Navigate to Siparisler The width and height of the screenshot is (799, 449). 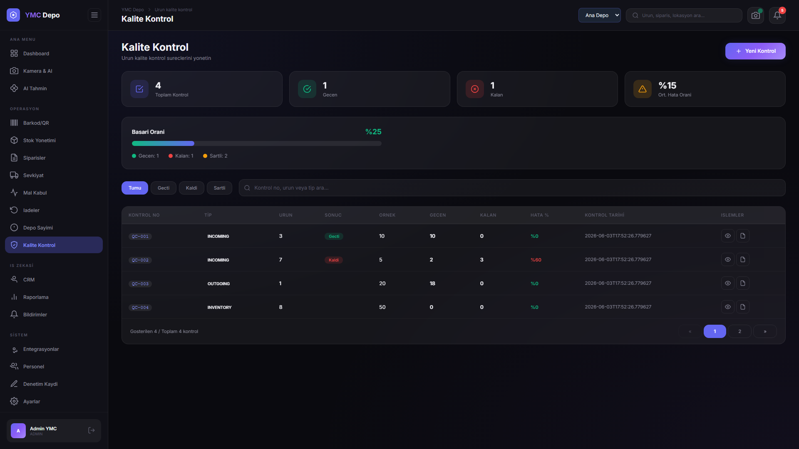coord(54,158)
